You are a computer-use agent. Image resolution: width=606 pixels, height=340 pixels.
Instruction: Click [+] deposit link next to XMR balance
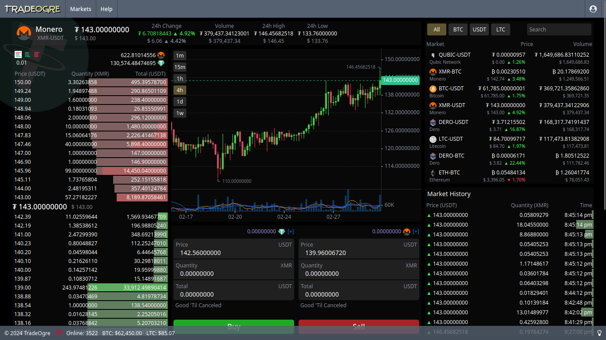click(x=416, y=232)
